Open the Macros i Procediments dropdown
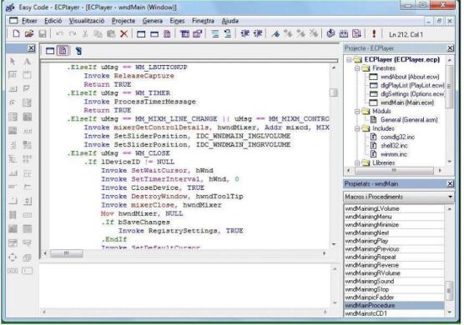This screenshot has height=325, width=464. [450, 197]
